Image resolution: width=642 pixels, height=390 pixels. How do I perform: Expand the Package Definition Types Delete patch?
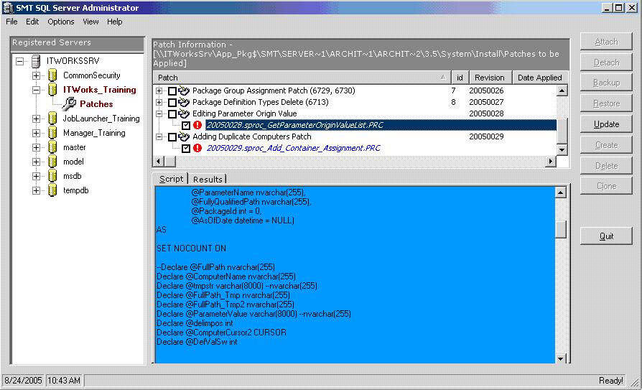159,103
